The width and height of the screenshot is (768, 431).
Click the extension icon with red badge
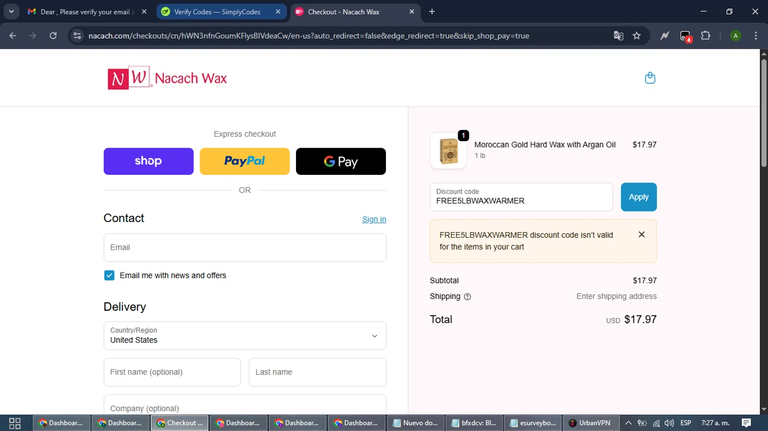tap(686, 36)
